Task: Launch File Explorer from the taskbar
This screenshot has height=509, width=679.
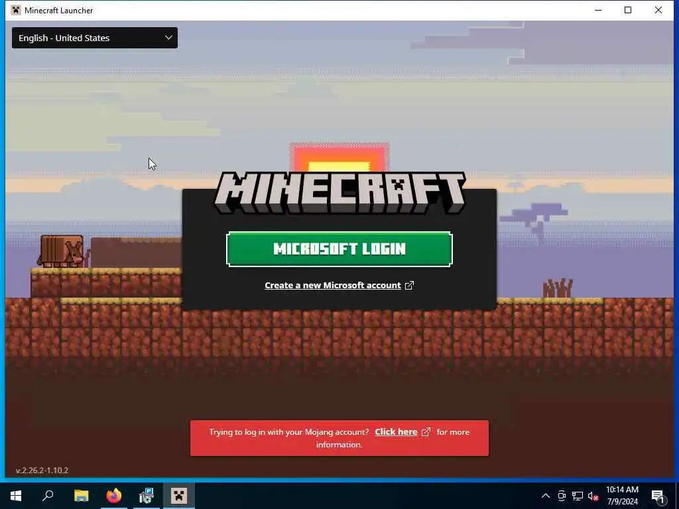Action: [81, 496]
